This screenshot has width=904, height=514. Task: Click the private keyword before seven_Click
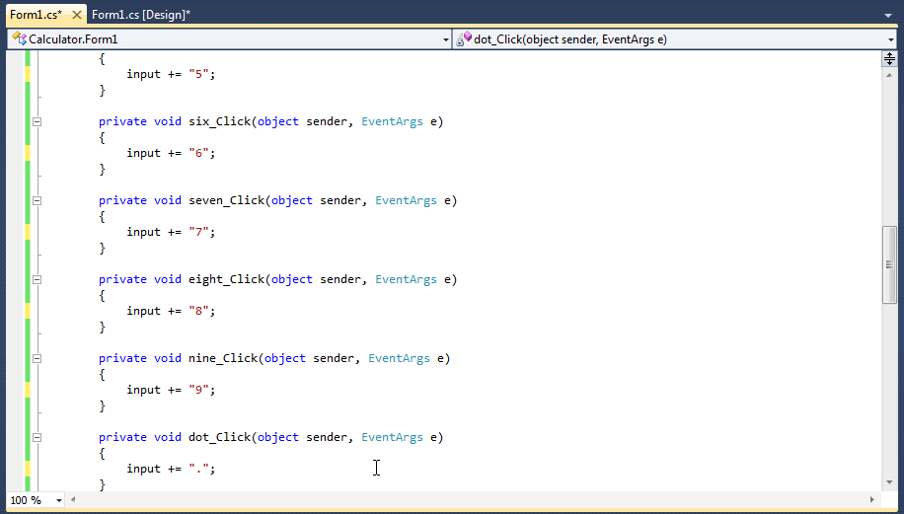(x=122, y=200)
